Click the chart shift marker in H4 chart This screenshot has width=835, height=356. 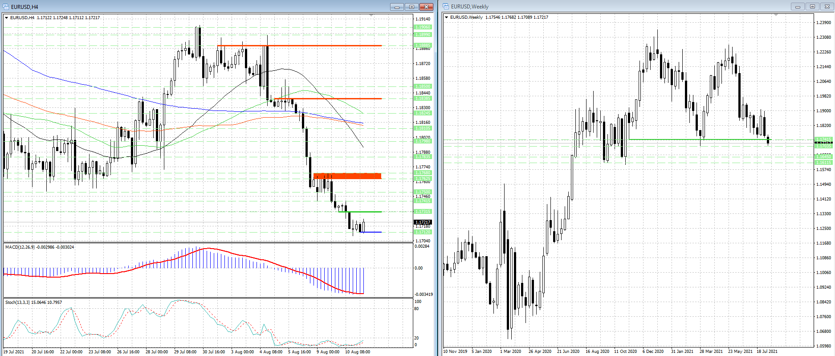pyautogui.click(x=371, y=16)
